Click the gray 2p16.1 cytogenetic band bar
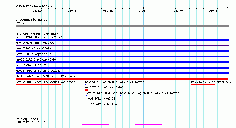This screenshot has width=236, height=128. click(122, 26)
